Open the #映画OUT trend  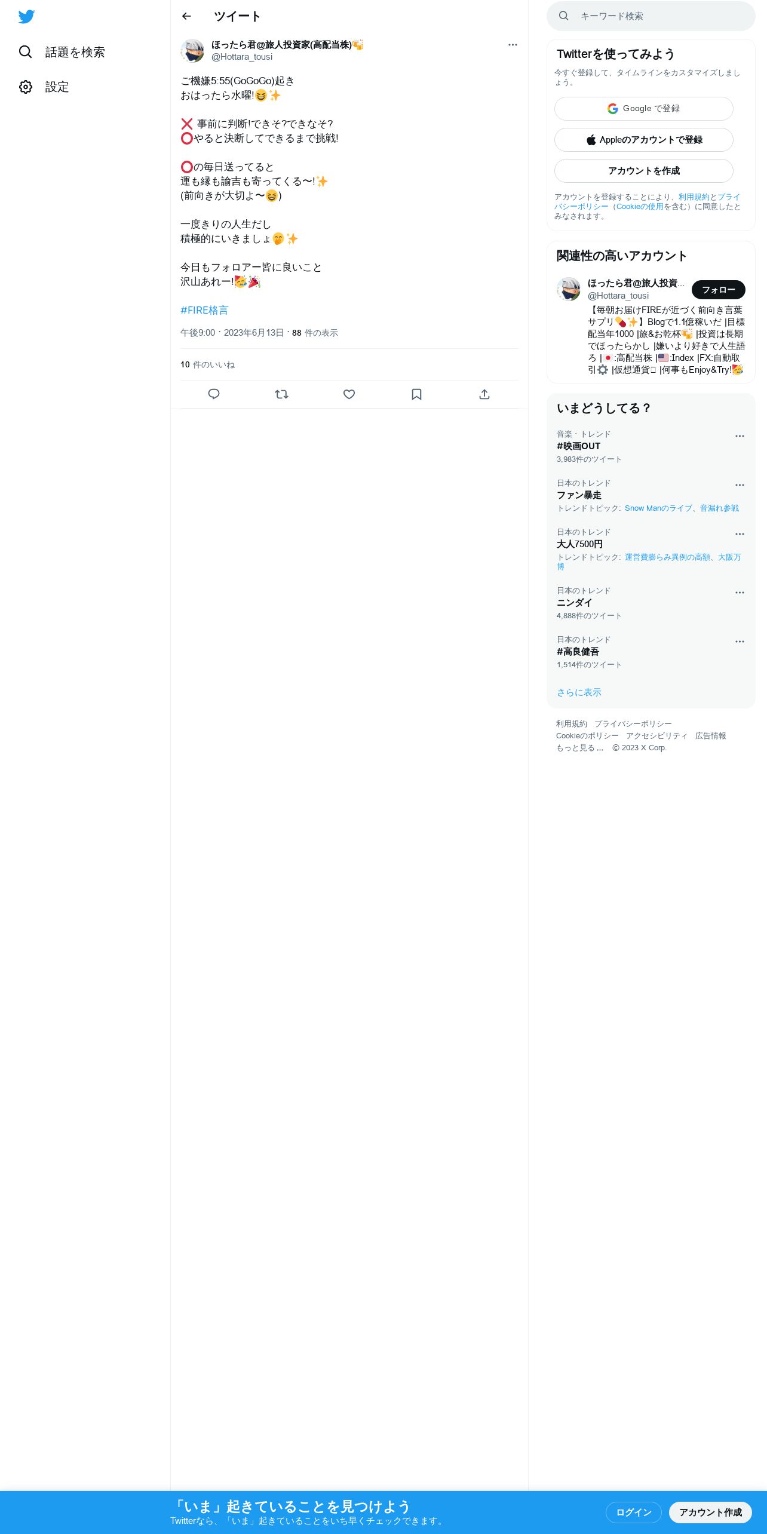(x=578, y=446)
